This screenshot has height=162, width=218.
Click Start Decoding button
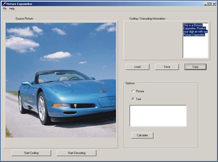coord(76,153)
